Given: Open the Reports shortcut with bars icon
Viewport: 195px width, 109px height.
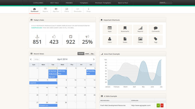Looking at the screenshot, I should coord(140,29).
